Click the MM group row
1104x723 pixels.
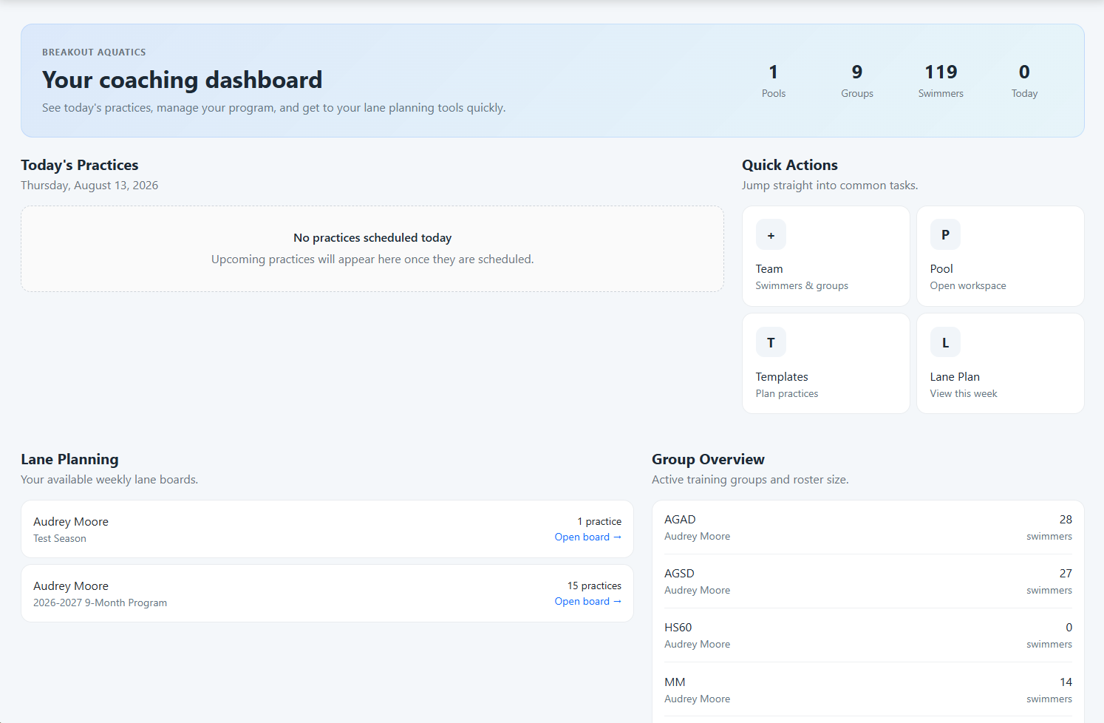[x=868, y=690]
